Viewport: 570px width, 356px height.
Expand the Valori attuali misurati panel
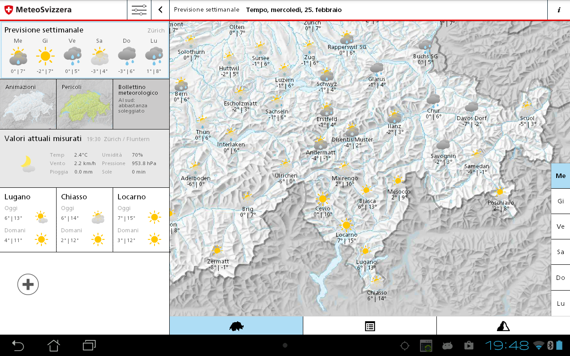[85, 158]
